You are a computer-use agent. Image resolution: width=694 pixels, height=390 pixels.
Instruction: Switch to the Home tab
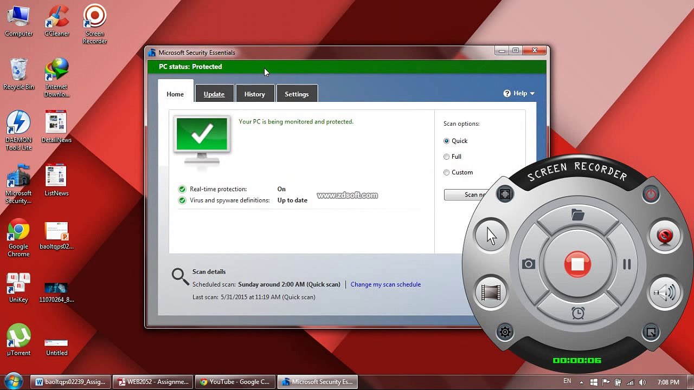175,94
